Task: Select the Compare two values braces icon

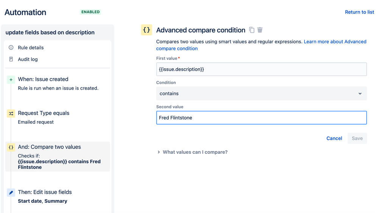Action: pyautogui.click(x=11, y=147)
